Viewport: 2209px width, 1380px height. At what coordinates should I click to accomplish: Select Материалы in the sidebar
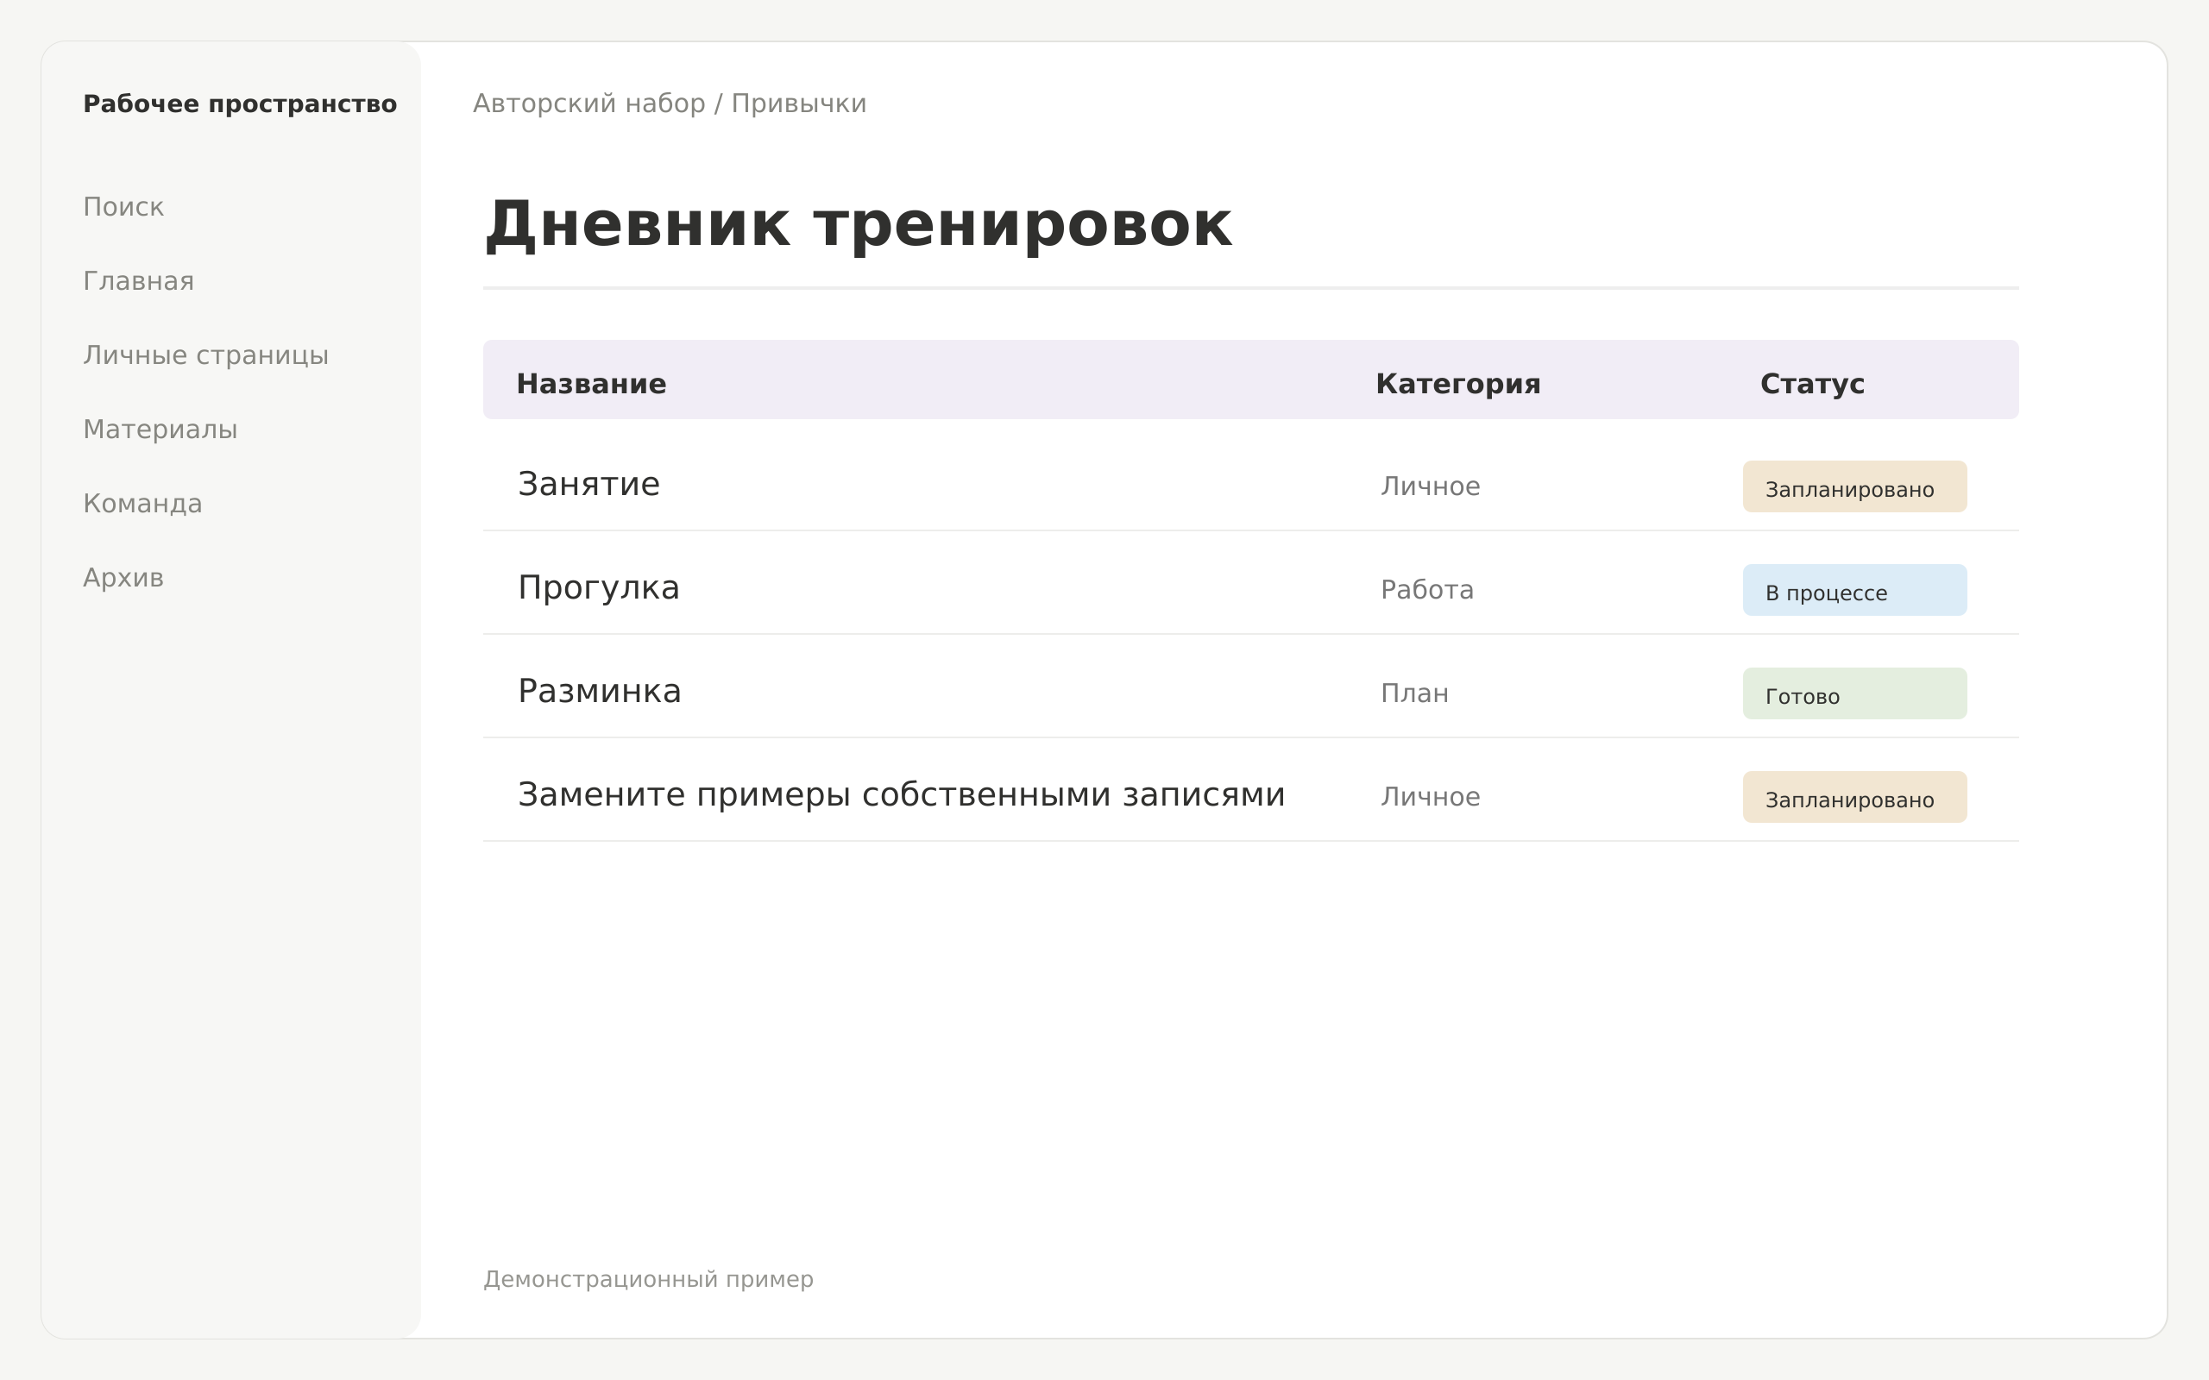[x=160, y=429]
